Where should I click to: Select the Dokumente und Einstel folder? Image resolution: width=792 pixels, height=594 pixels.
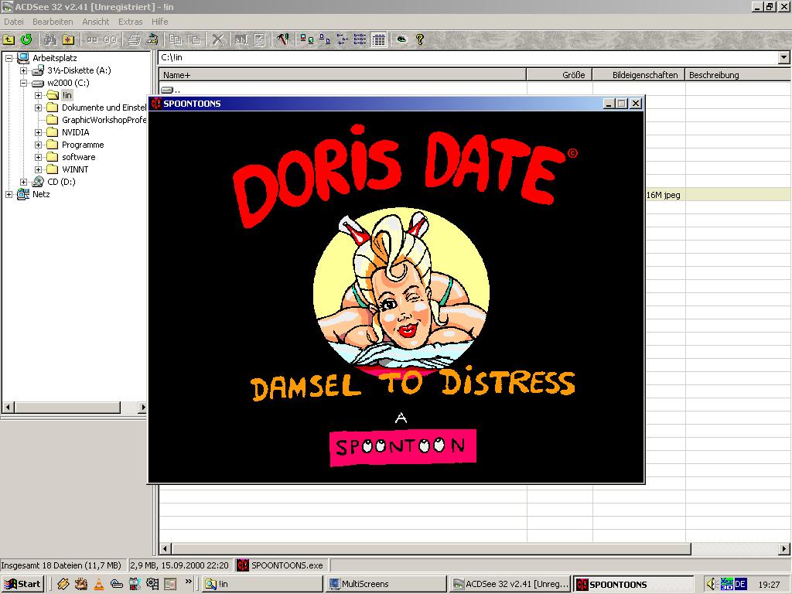[104, 108]
